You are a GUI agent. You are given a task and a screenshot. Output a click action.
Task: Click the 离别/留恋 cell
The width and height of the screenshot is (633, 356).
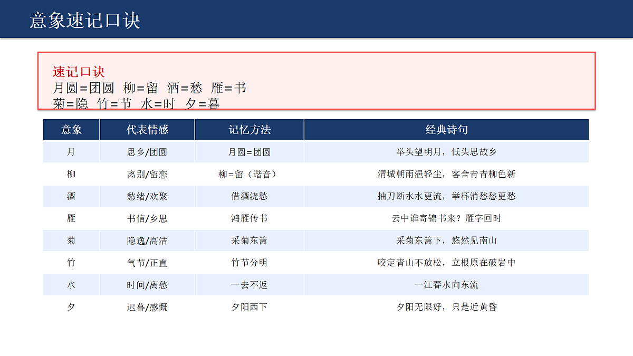147,174
